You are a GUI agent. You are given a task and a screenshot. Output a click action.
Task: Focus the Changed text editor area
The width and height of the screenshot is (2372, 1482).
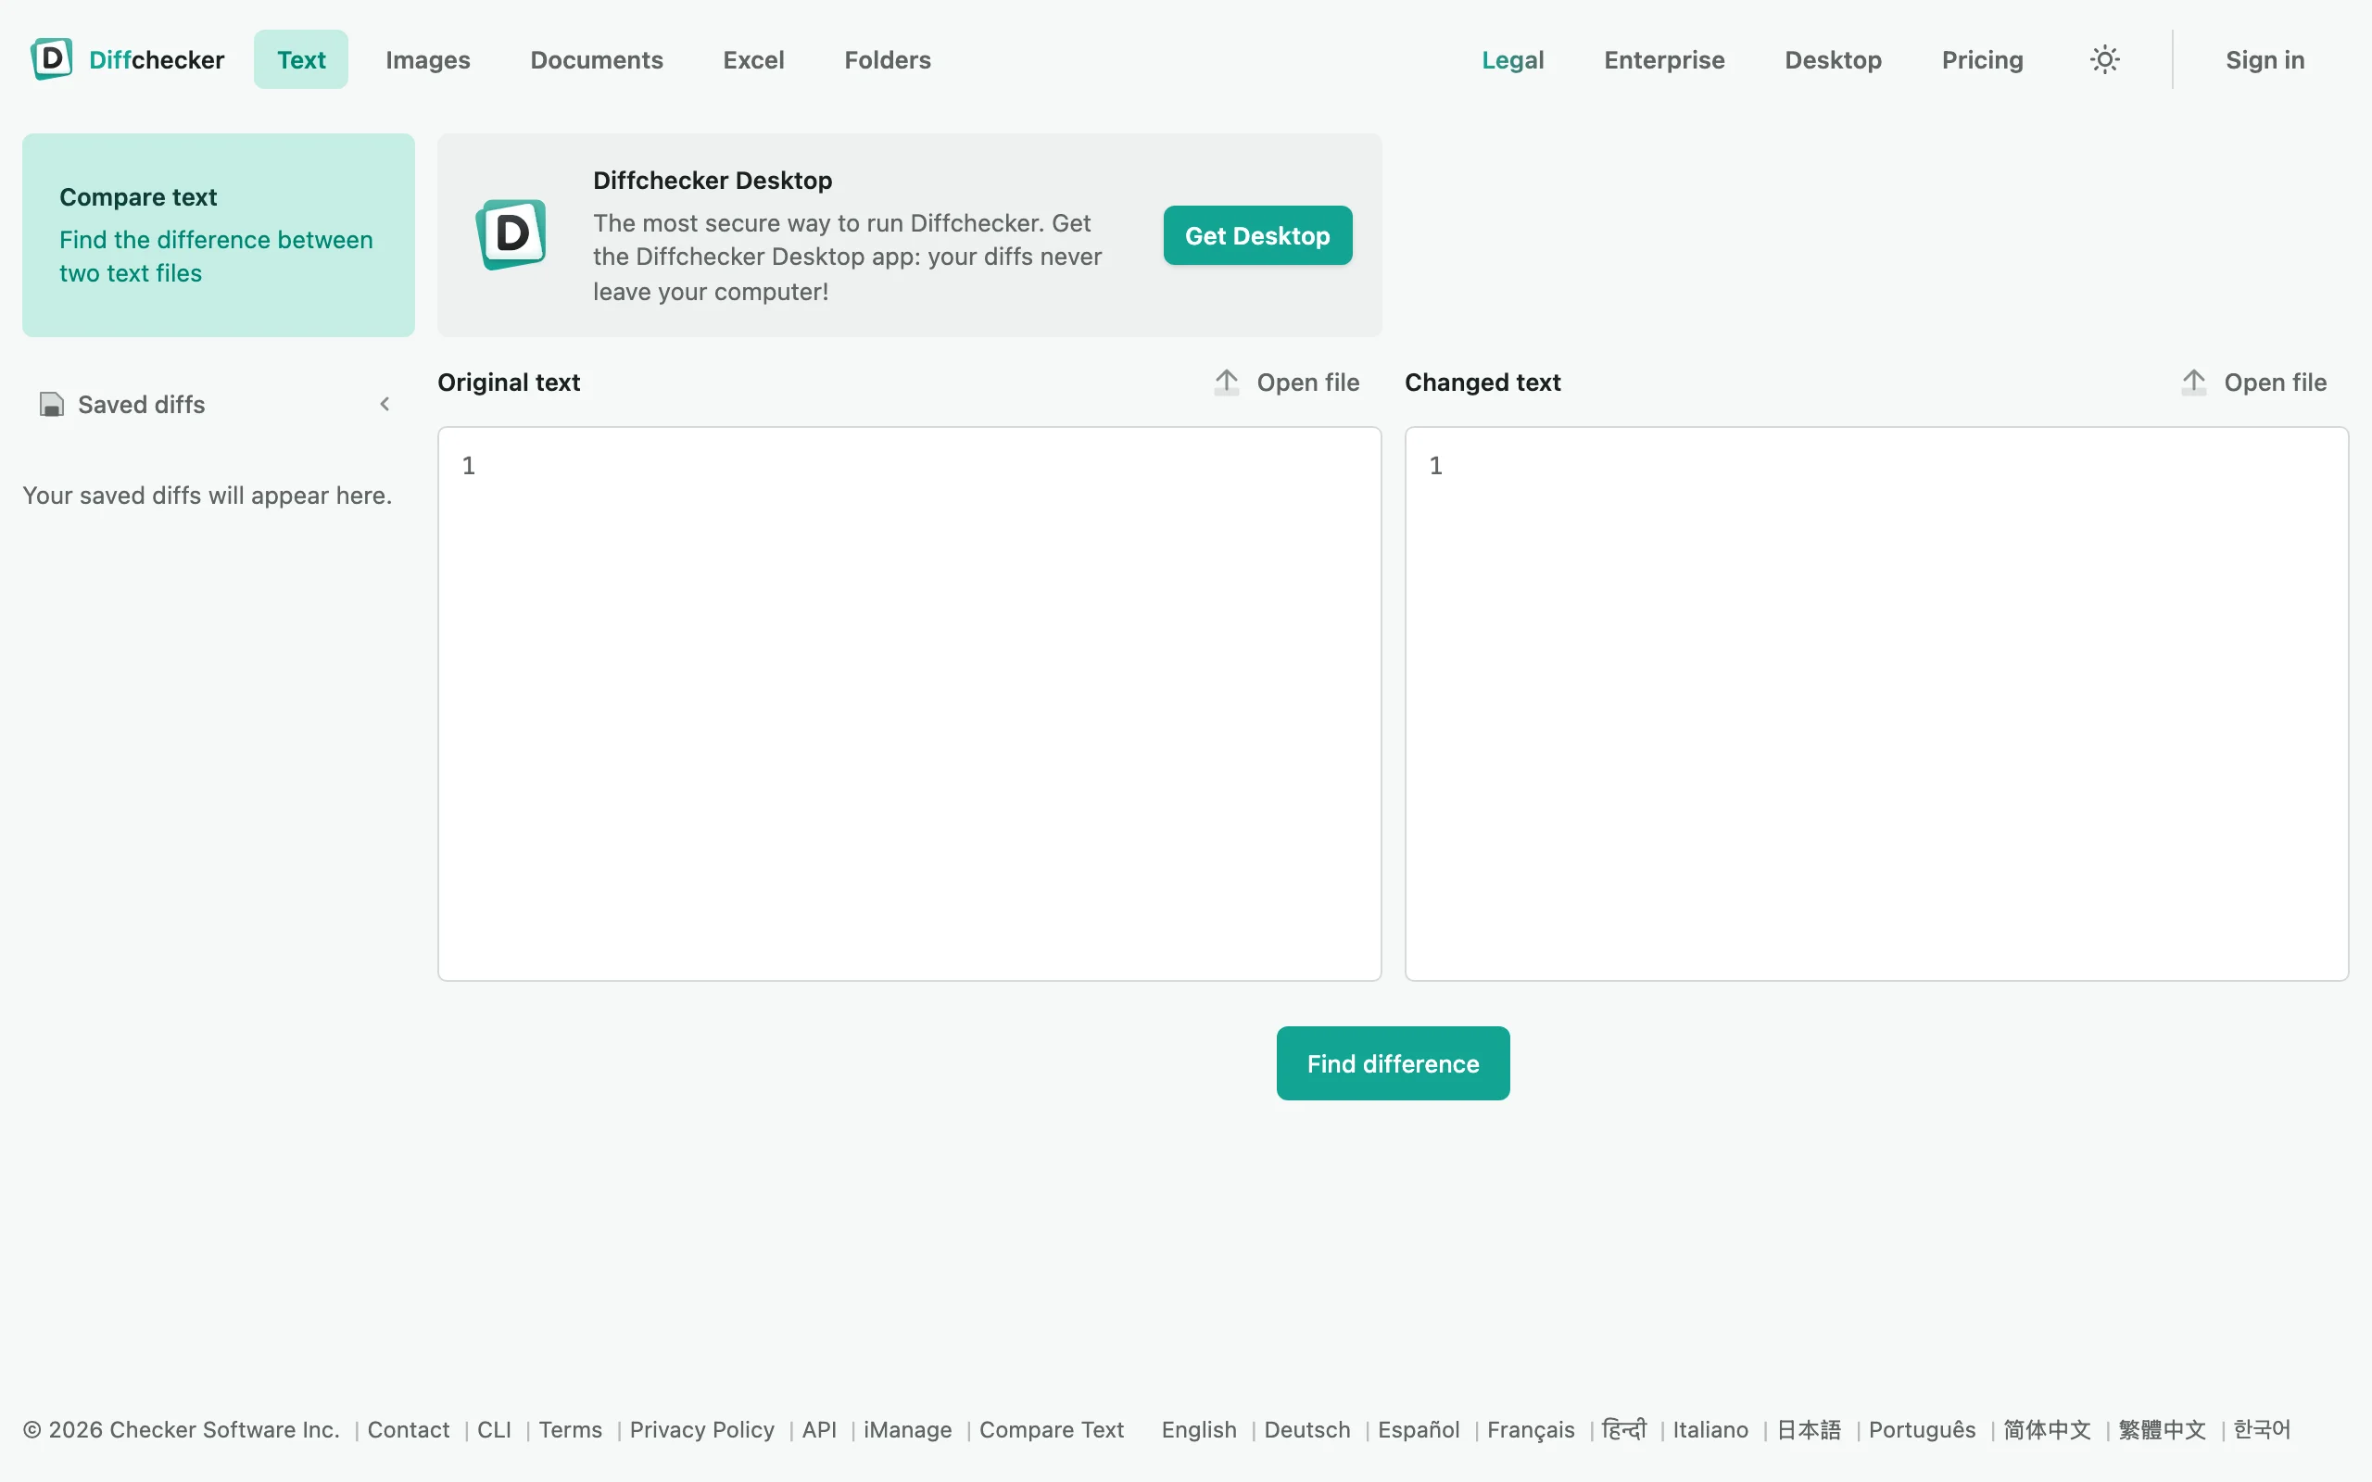tap(1877, 704)
